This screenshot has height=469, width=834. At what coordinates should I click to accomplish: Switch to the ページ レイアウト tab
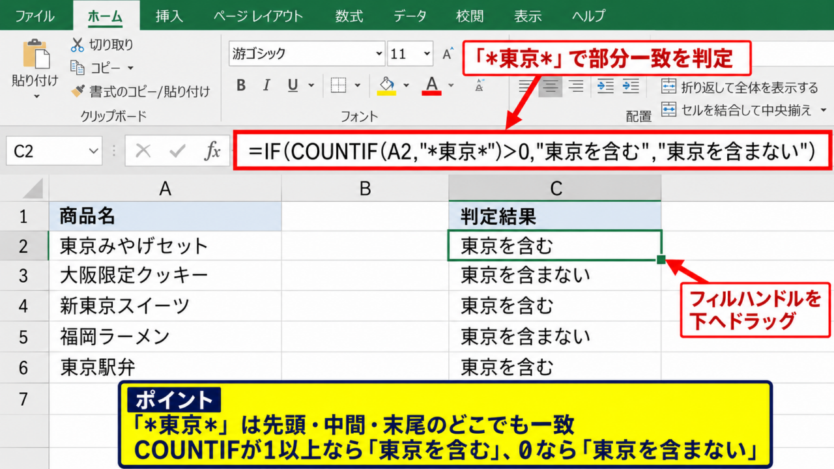click(259, 16)
